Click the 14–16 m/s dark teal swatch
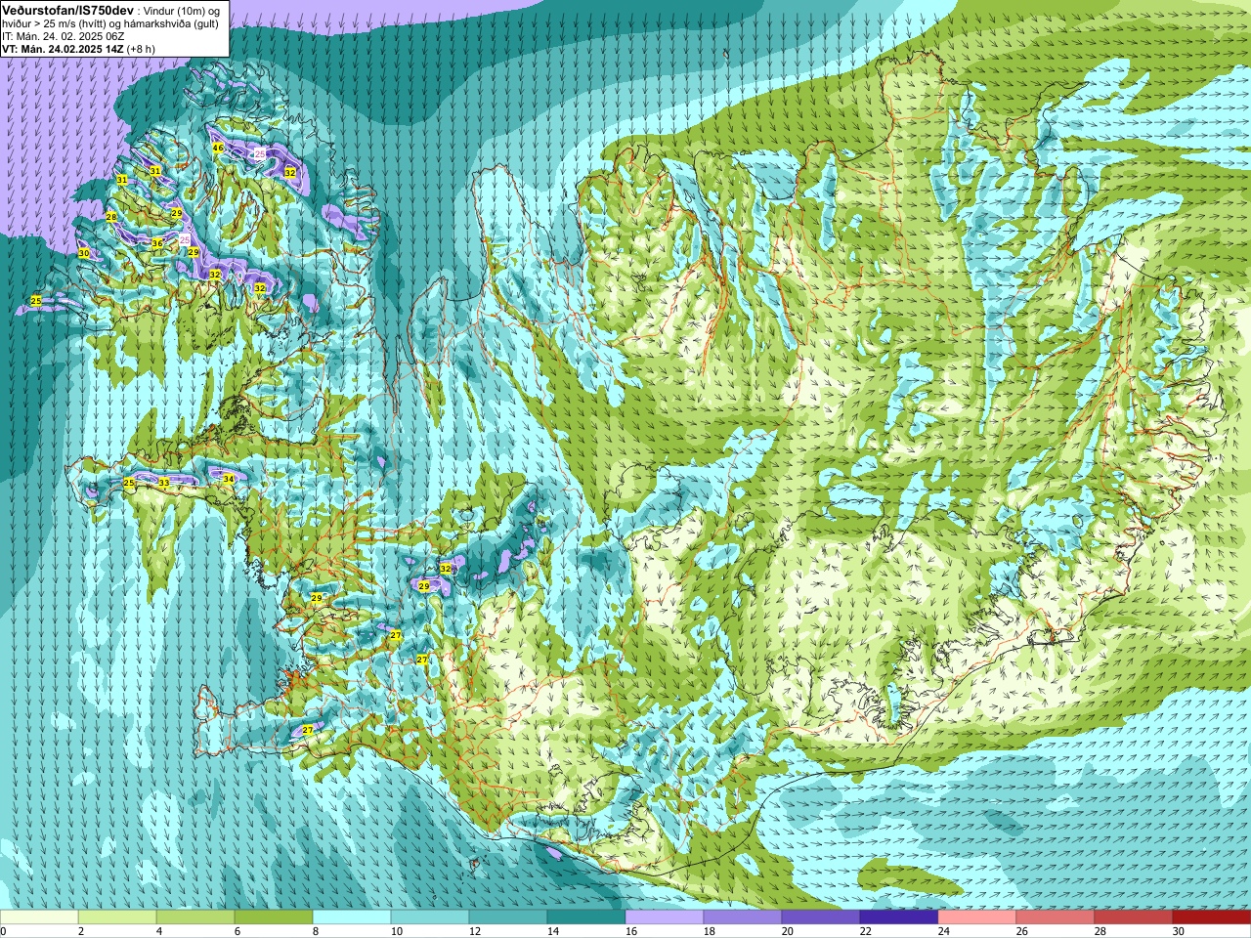1251x938 pixels. pos(586,917)
